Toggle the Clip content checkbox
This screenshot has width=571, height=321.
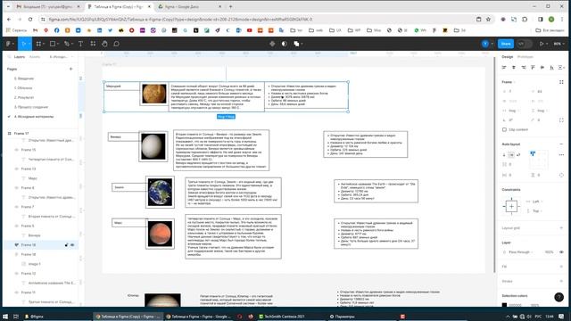tap(504, 129)
